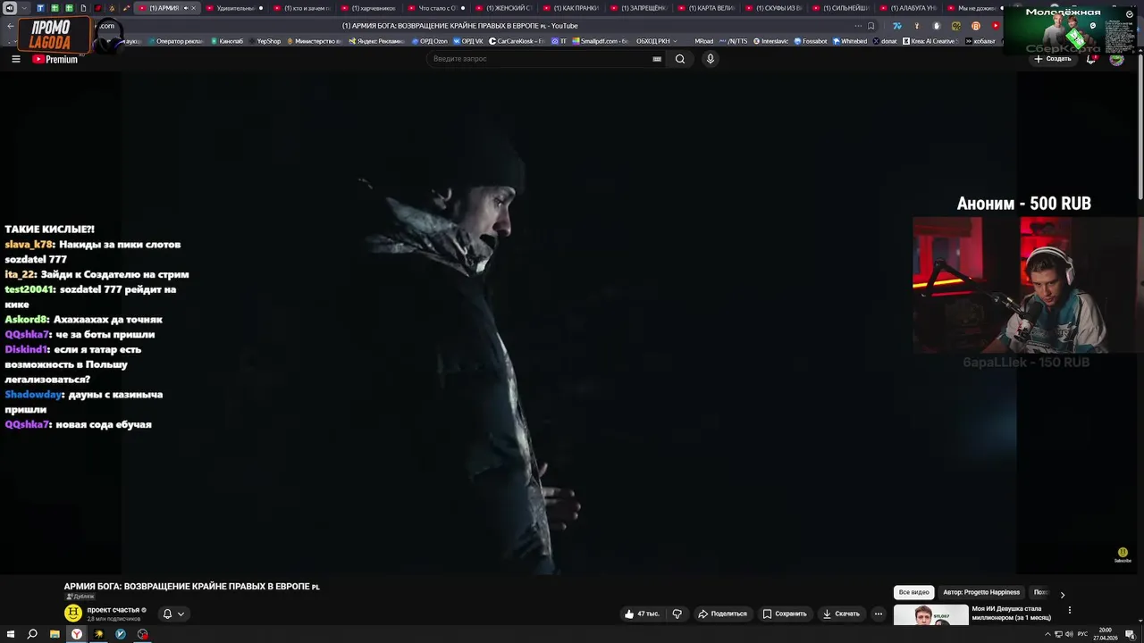1144x643 pixels.
Task: Close the active АРМИЯ tab
Action: [x=196, y=8]
